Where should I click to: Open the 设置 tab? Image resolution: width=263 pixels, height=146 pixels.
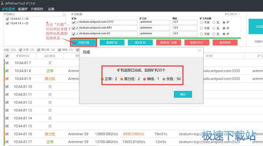[51, 9]
